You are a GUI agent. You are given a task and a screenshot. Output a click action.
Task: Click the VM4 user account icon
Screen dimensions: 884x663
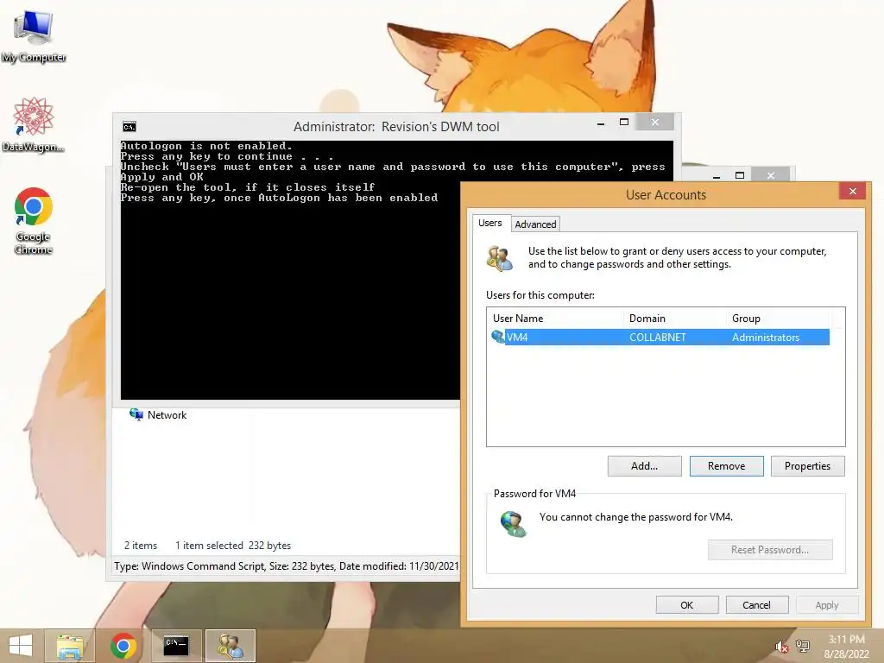498,338
